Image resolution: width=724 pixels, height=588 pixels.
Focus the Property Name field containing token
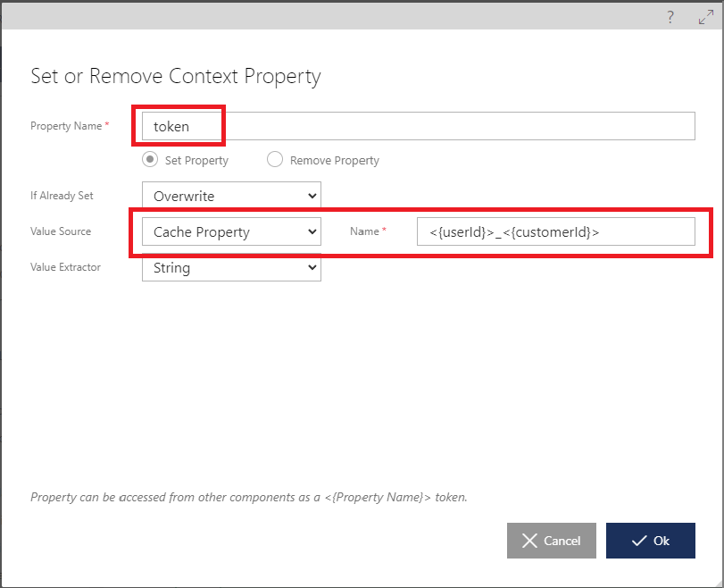(419, 126)
